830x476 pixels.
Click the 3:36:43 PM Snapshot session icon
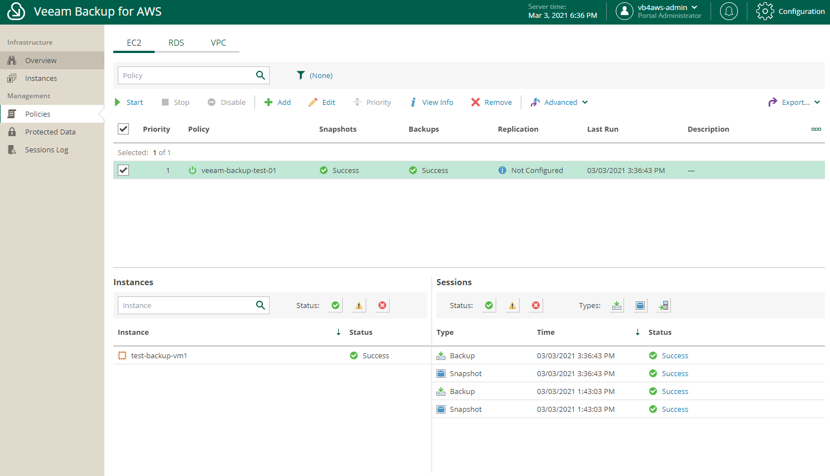pos(441,373)
